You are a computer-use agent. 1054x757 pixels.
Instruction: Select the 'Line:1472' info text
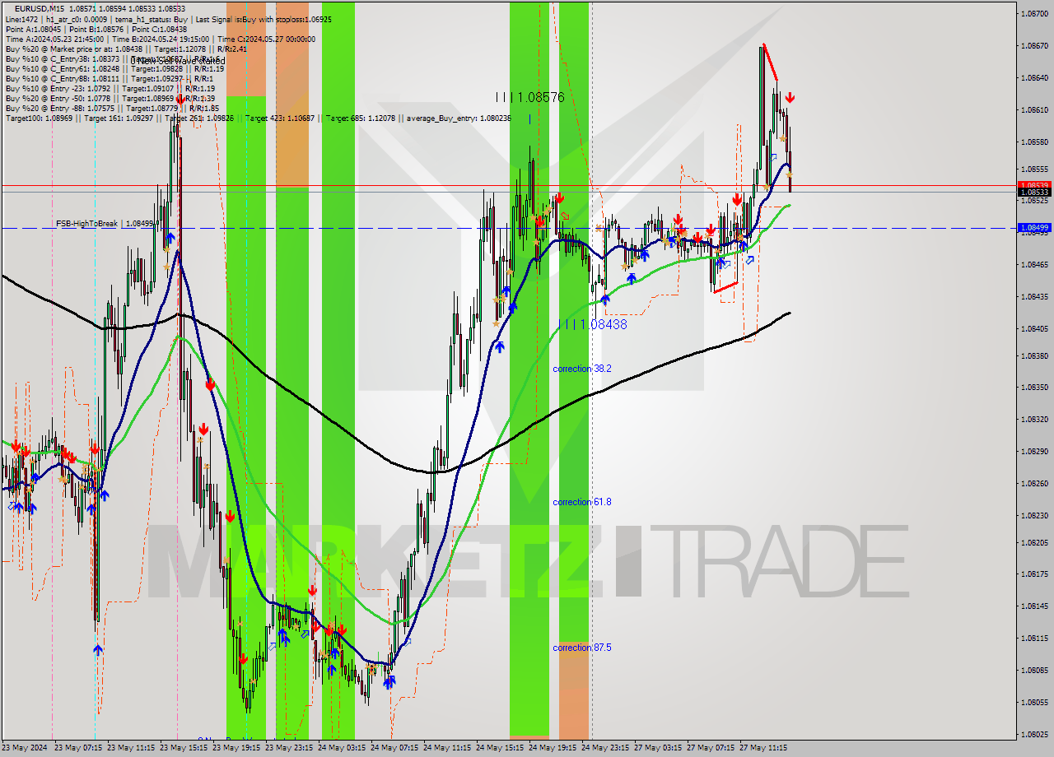(x=21, y=18)
